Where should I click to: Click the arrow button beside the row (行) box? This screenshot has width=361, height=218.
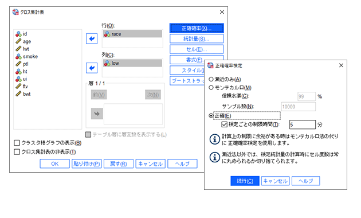pyautogui.click(x=92, y=38)
